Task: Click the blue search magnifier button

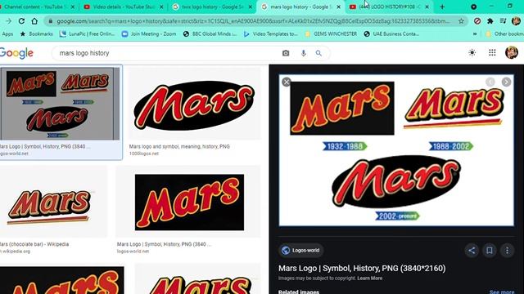Action: 318,53
